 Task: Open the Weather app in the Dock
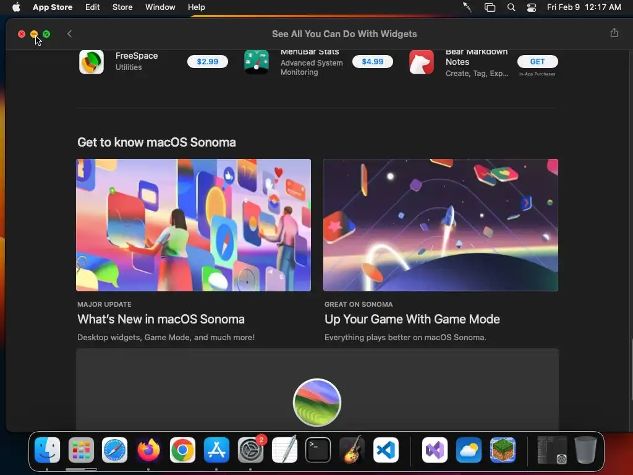(x=469, y=450)
